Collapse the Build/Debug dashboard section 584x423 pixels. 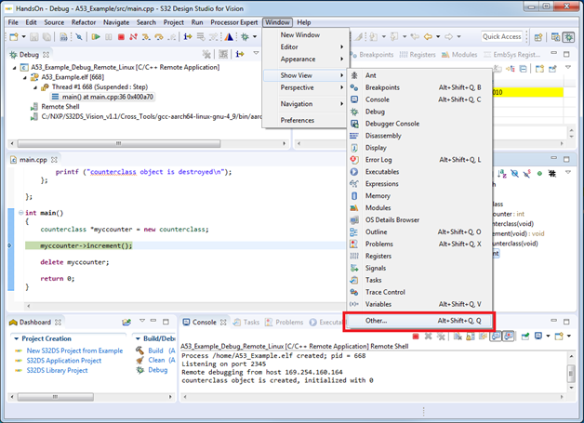pyautogui.click(x=138, y=338)
